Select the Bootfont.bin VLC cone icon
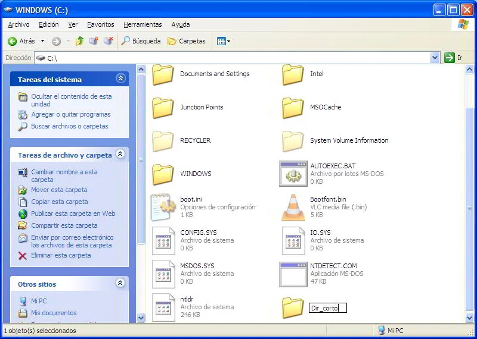The height and width of the screenshot is (339, 477). [x=293, y=208]
